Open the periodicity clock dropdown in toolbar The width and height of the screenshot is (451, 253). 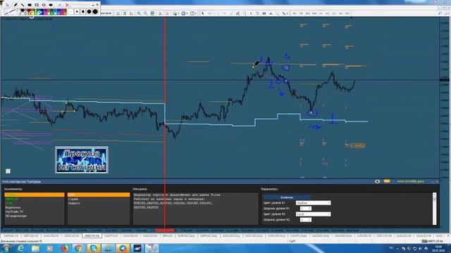click(x=184, y=13)
